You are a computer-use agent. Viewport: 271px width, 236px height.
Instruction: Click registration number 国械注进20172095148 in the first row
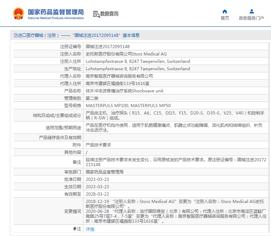pyautogui.click(x=108, y=46)
